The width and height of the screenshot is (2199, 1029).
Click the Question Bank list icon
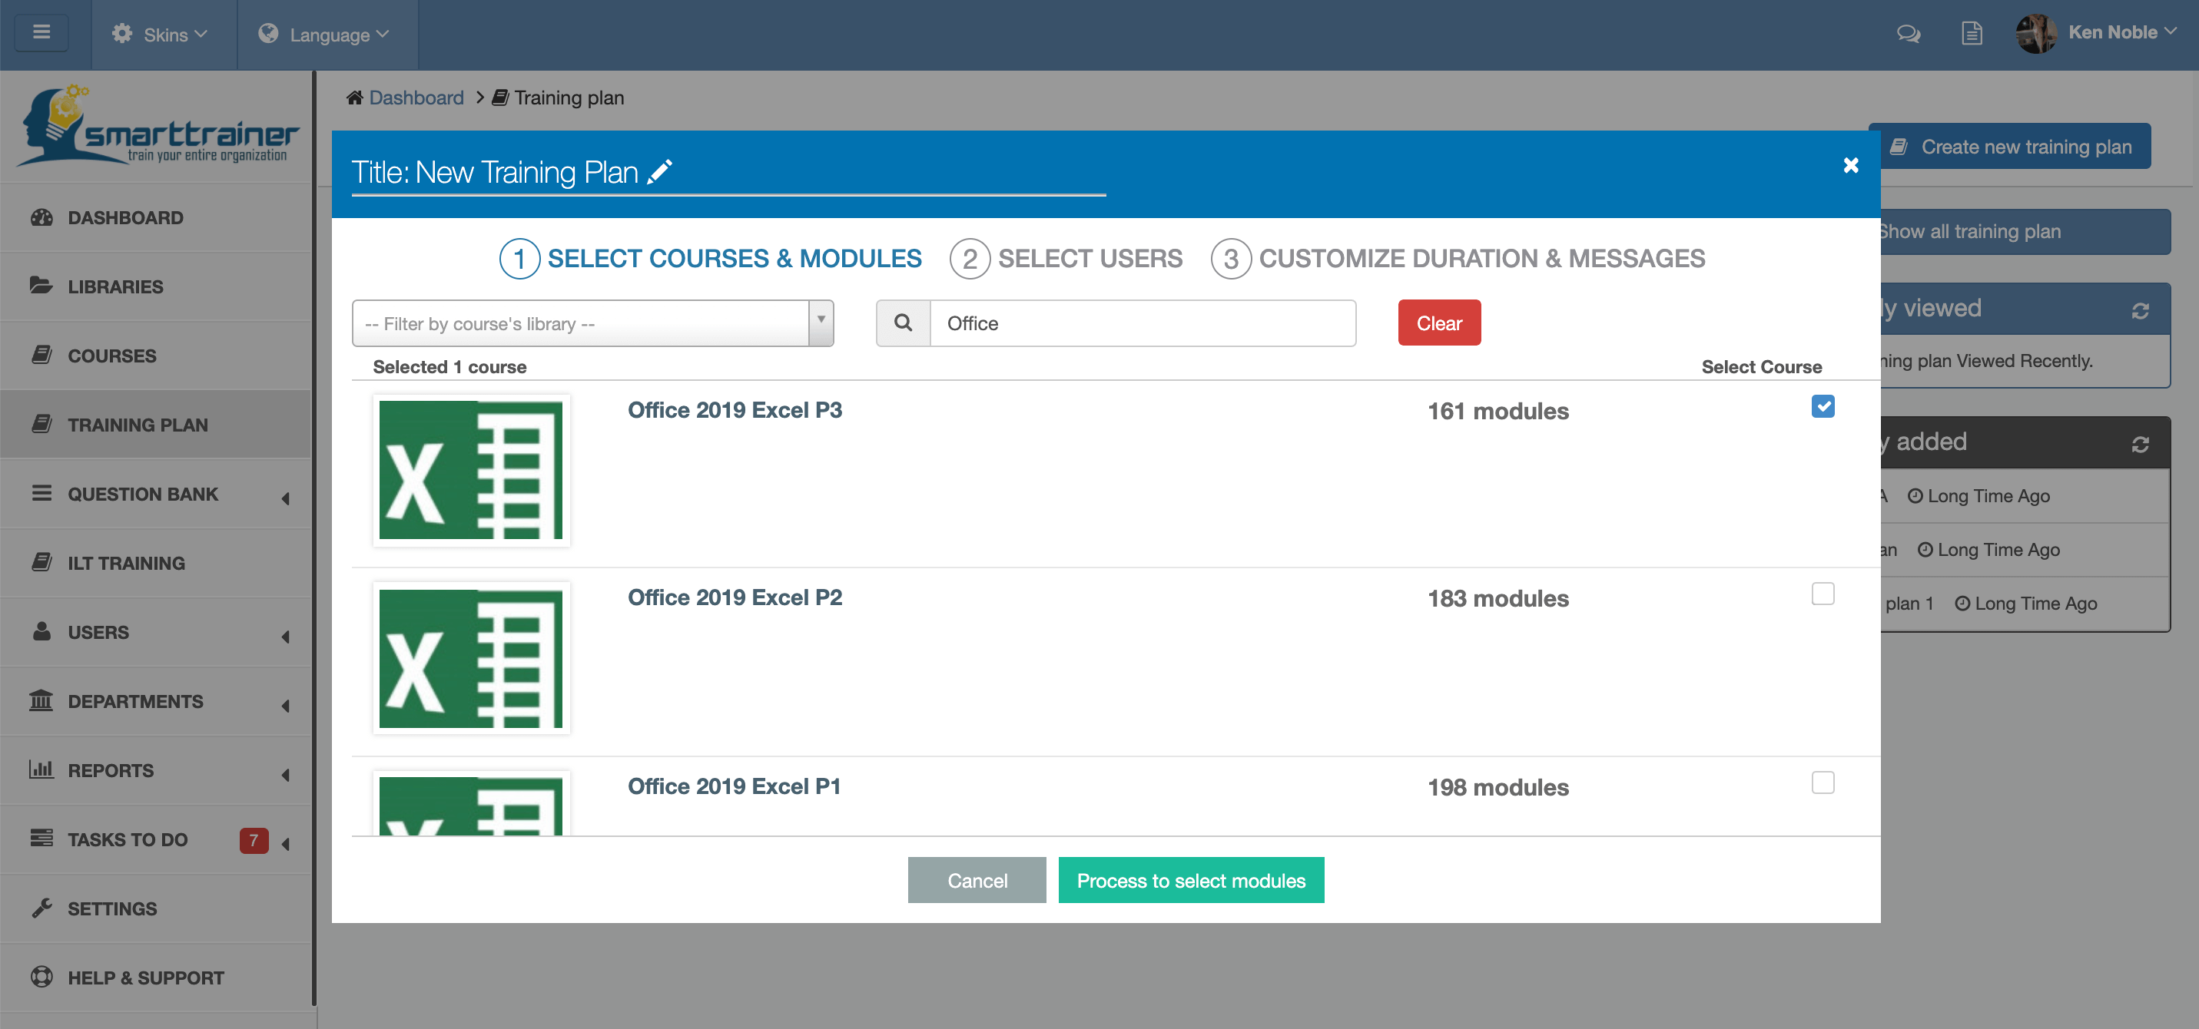(x=41, y=493)
